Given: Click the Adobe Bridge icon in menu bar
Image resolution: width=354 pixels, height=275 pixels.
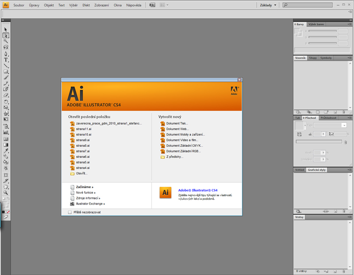Looking at the screenshot, I should click(153, 5).
